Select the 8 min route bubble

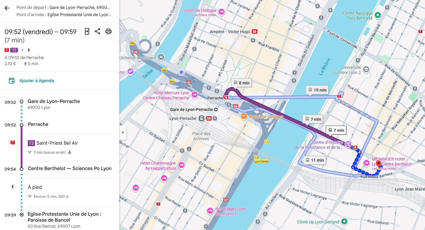pos(241,83)
